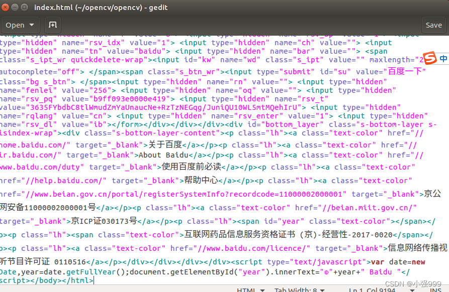Click the text 信息网络传播视 at line end
Image resolution: width=449 pixels, height=292 pixels.
tap(417, 248)
